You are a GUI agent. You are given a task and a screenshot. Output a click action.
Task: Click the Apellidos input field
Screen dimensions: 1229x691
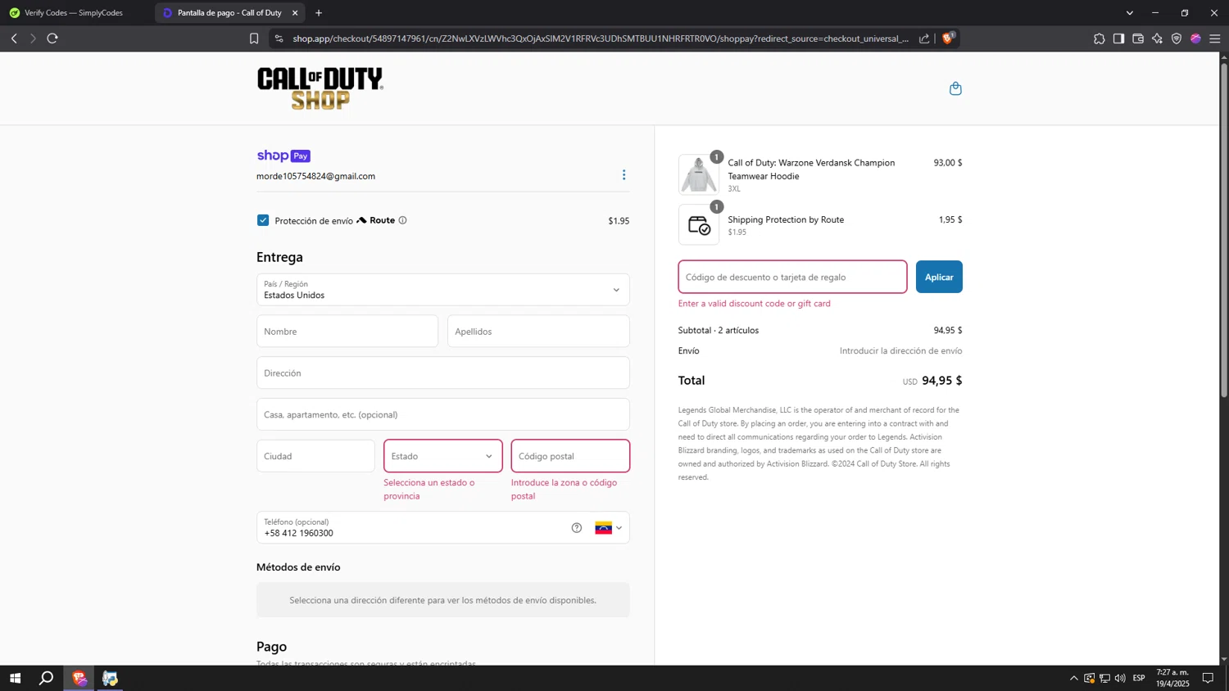coord(538,332)
